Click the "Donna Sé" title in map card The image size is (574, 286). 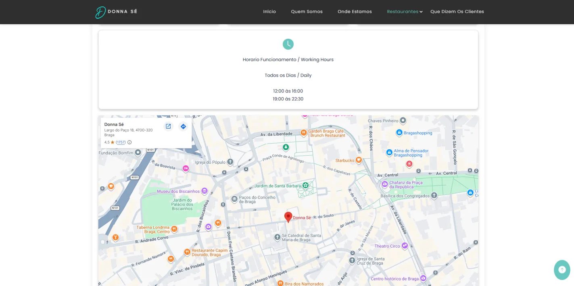[x=114, y=124]
